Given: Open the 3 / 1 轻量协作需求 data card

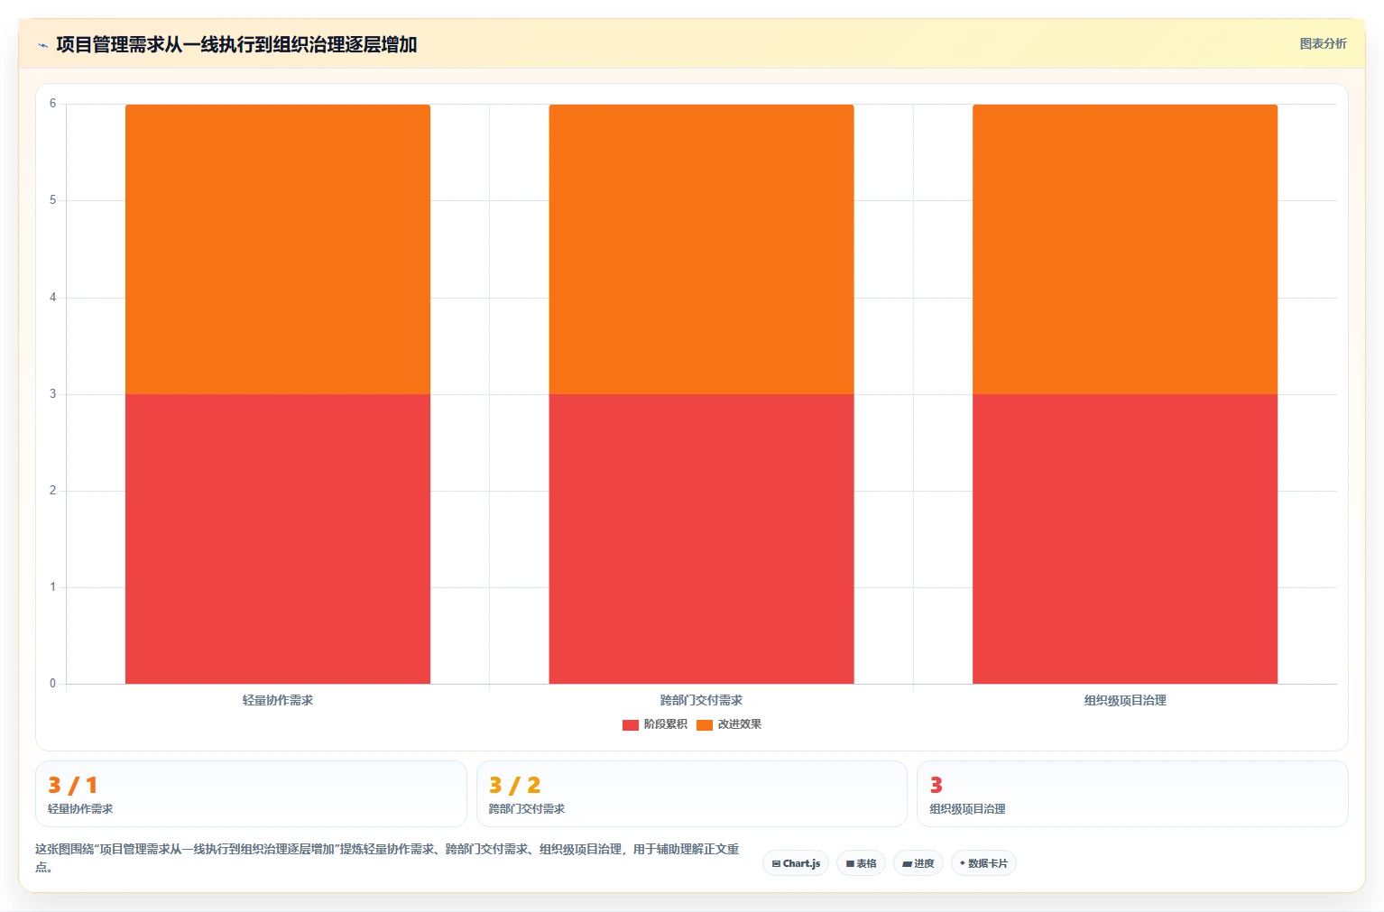Looking at the screenshot, I should 251,794.
